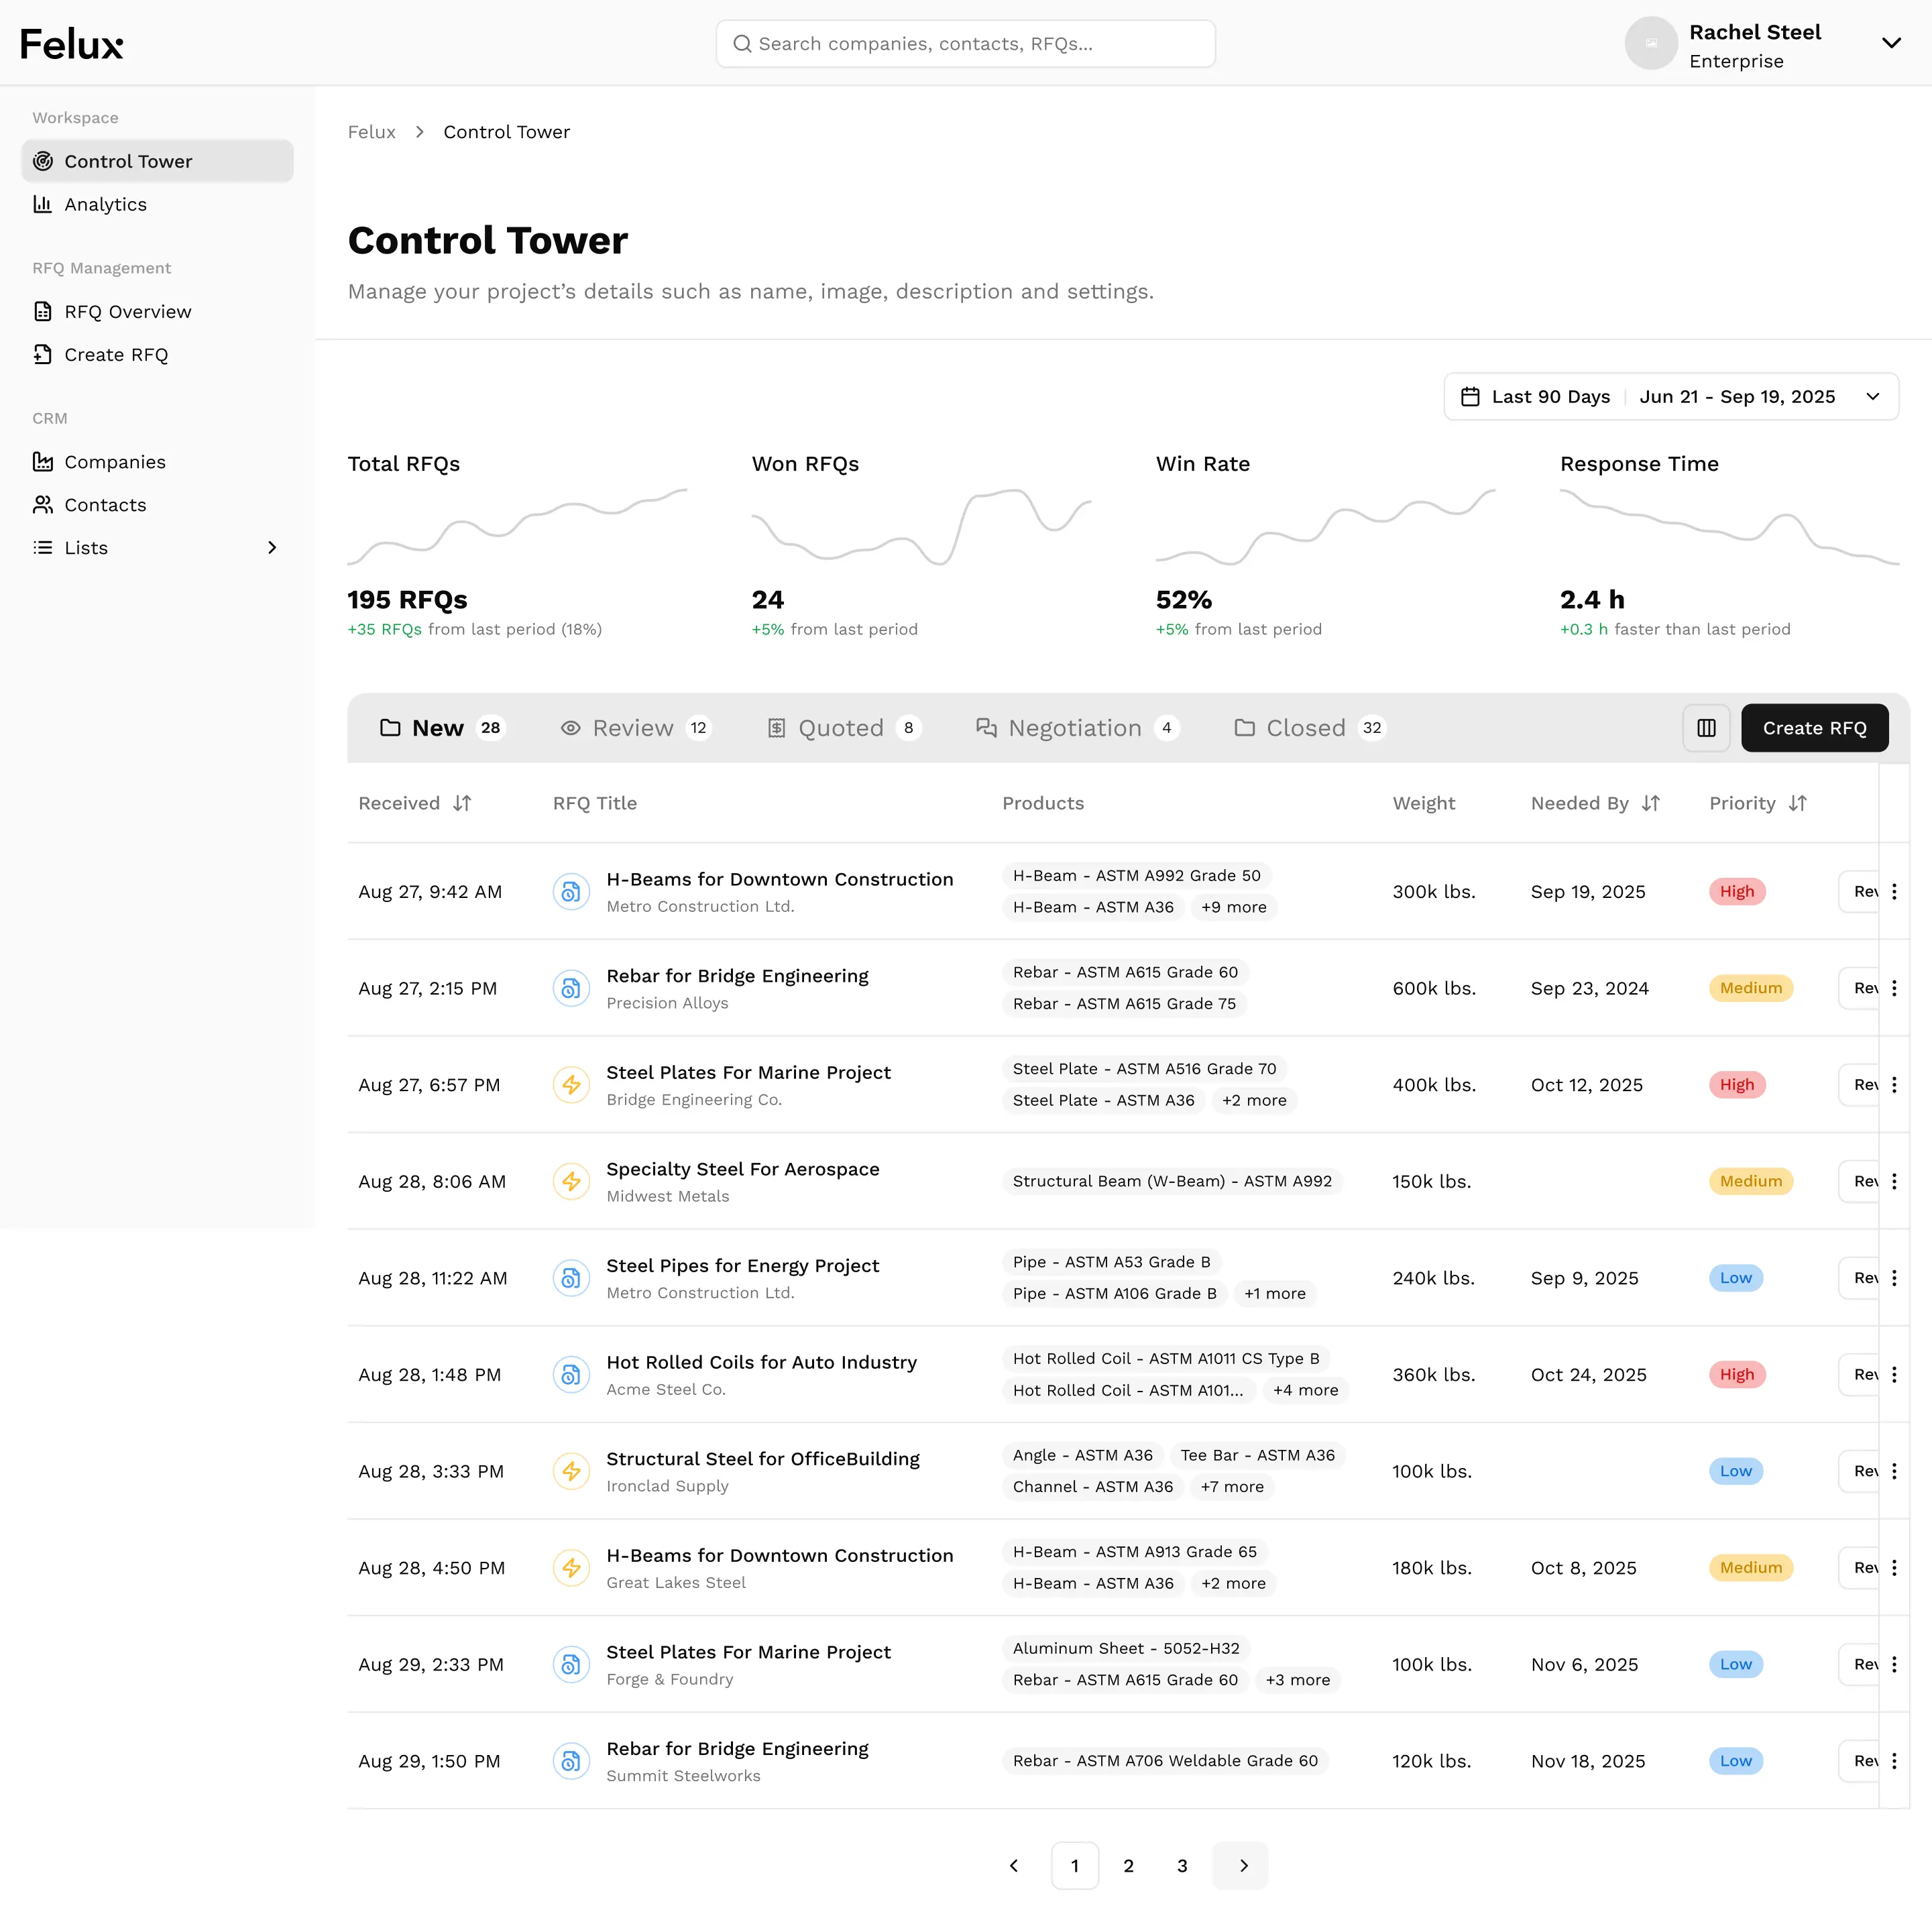Click the Create RFQ button
The image size is (1932, 1922).
(1814, 727)
